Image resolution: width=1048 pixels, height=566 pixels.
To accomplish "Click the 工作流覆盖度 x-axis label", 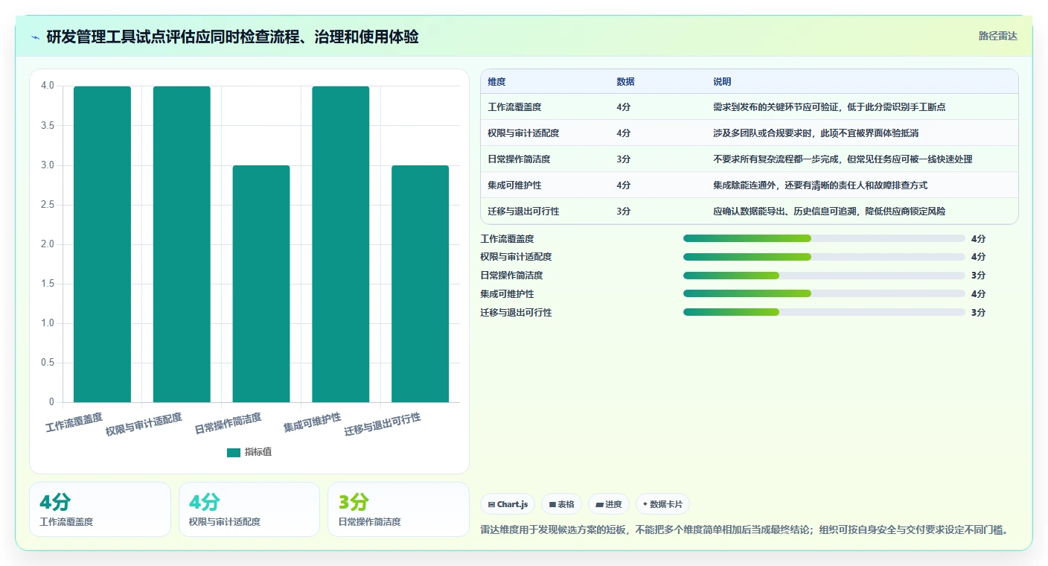I will point(74,422).
